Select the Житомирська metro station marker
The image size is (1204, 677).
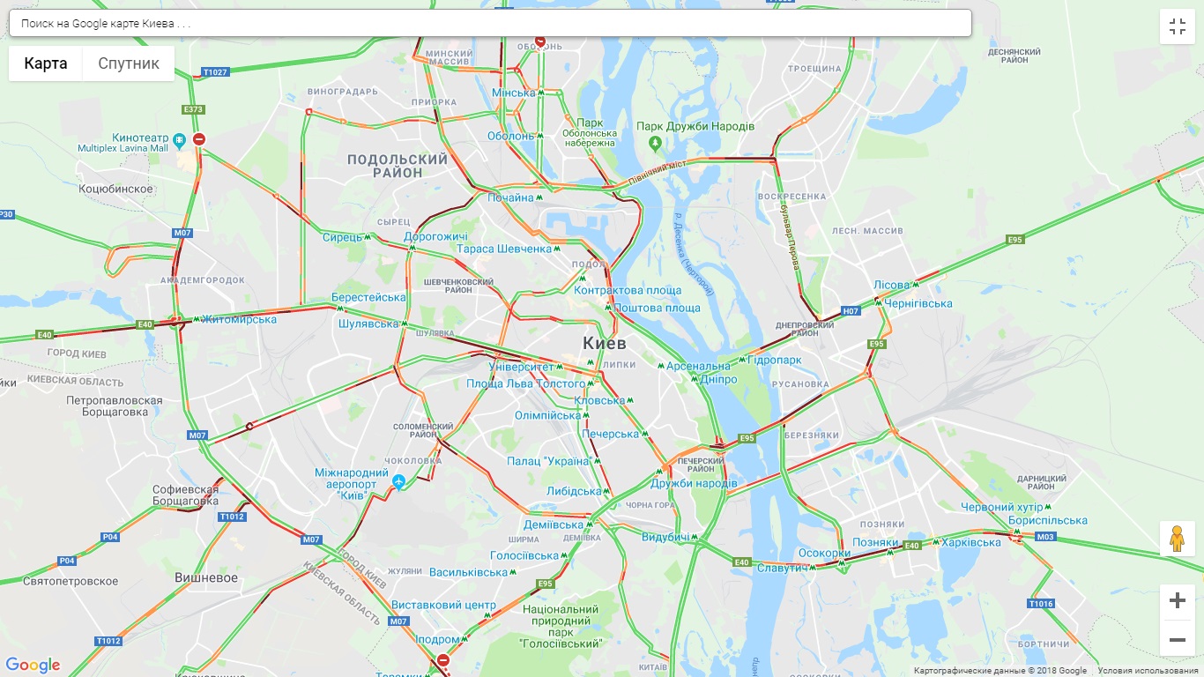click(x=197, y=319)
